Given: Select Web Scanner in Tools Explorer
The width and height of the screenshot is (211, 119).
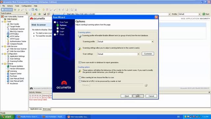Looking at the screenshot, I should 12,19.
